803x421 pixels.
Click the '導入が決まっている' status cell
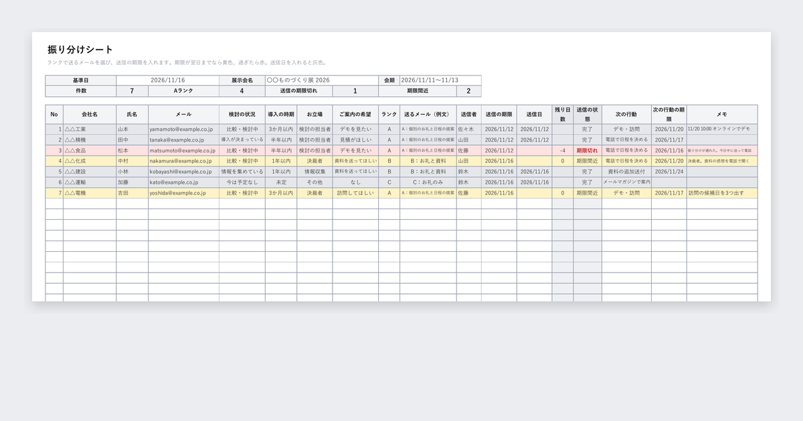[242, 140]
